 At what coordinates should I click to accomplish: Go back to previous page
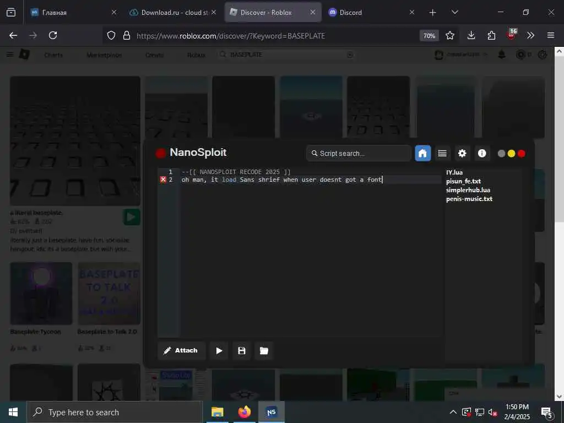coord(13,35)
